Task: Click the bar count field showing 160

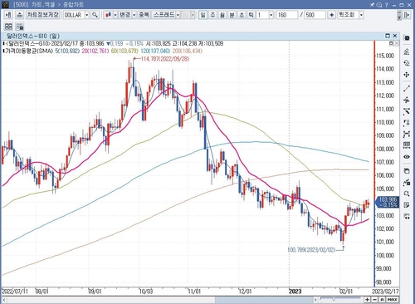Action: (x=287, y=15)
